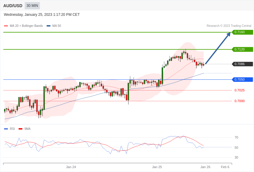Click the chart date and time text

42,15
